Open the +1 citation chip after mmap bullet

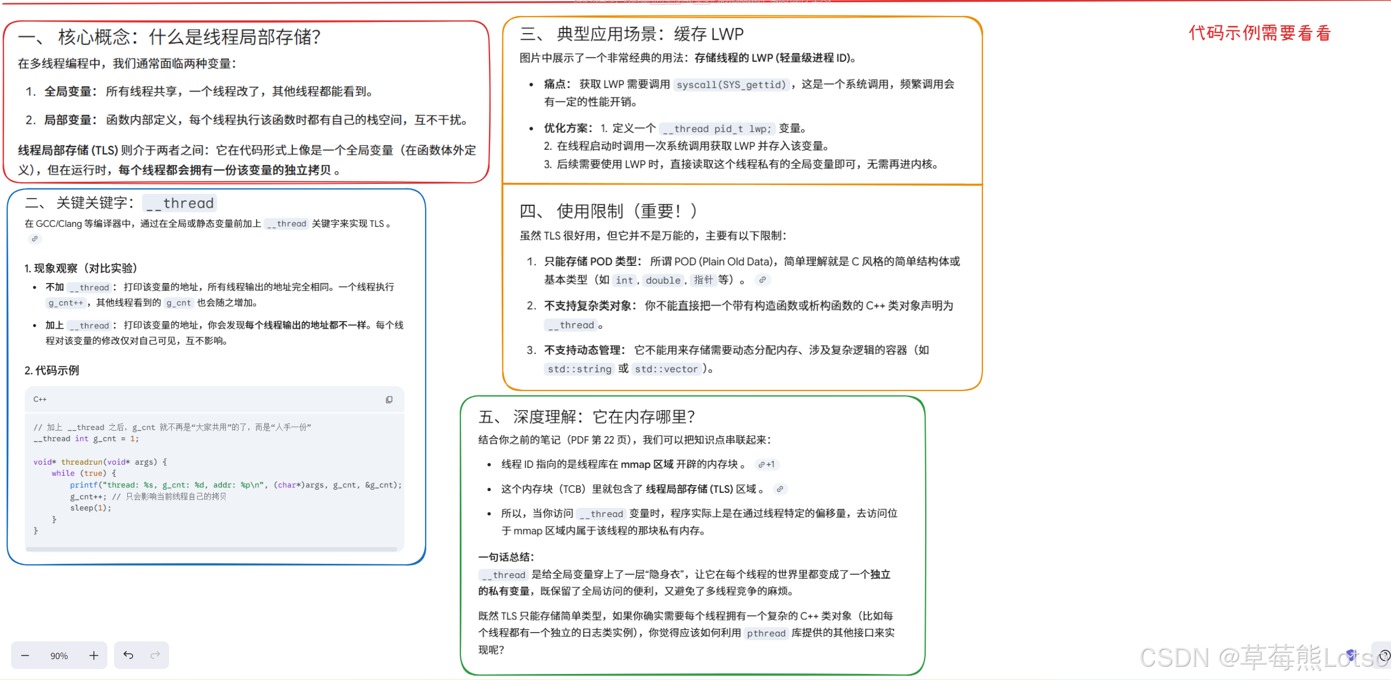point(766,465)
